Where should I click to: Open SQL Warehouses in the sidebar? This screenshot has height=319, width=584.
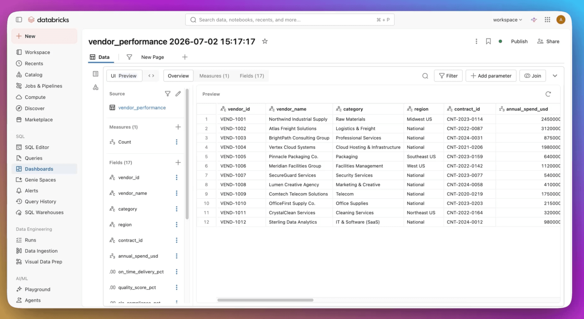coord(44,212)
